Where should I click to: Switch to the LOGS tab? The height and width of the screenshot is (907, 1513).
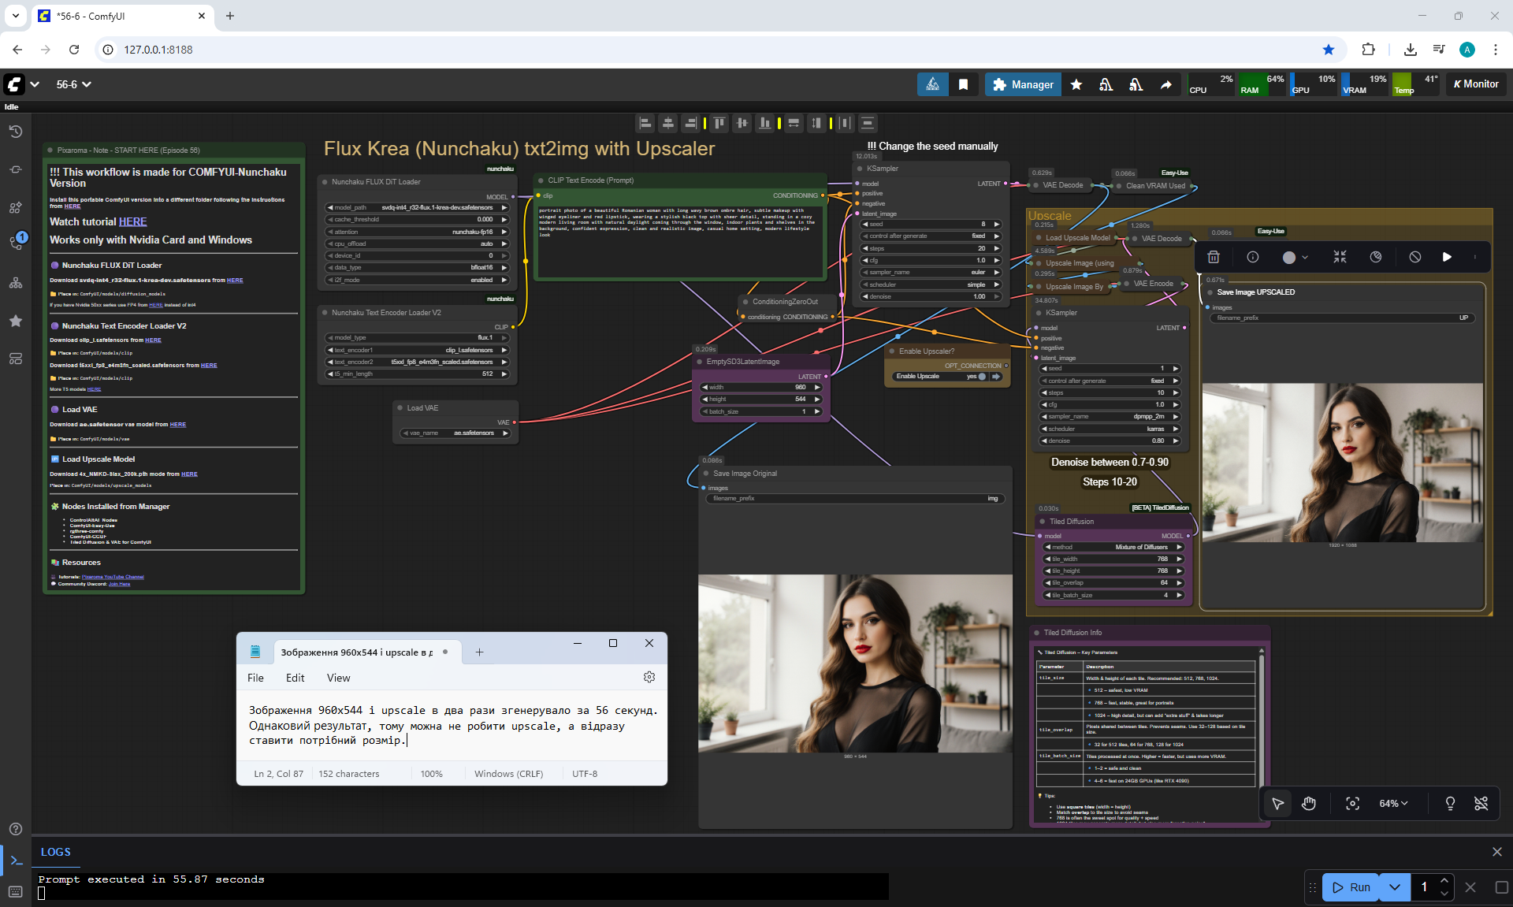coord(55,852)
